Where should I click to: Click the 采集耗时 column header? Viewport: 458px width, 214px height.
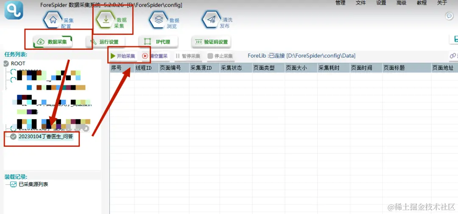click(333, 68)
